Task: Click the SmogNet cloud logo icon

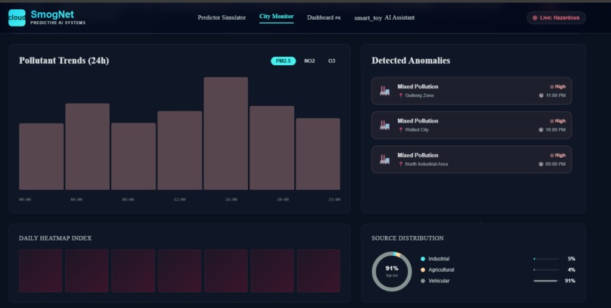Action: click(x=17, y=18)
